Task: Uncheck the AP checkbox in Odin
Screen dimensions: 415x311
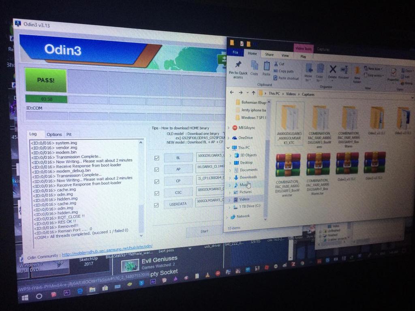Action: click(157, 170)
